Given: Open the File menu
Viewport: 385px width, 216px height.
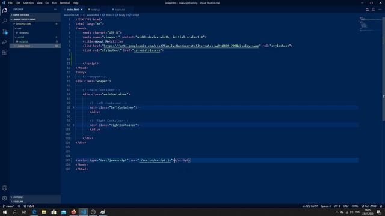Looking at the screenshot, I should (x=10, y=3).
